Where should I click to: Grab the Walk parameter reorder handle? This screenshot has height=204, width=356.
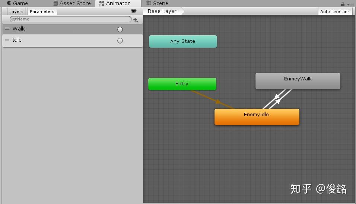(x=7, y=29)
